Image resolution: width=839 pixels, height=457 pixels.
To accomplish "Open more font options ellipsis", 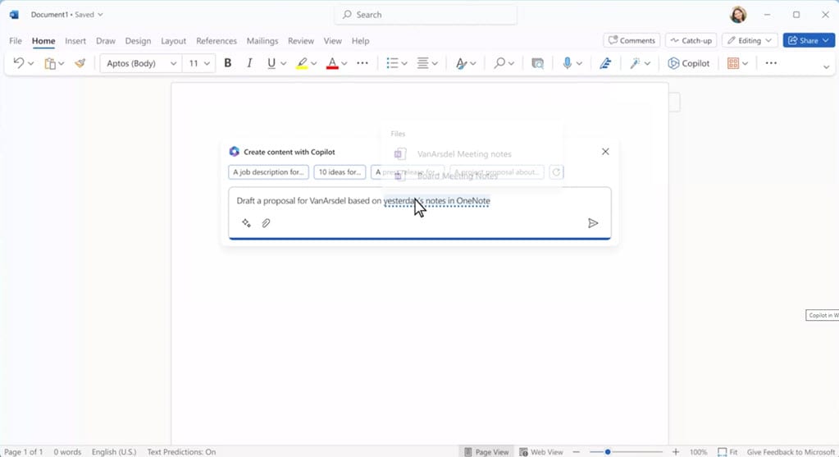I will tap(363, 63).
